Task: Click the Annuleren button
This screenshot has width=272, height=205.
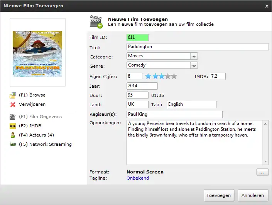Action: (x=253, y=195)
